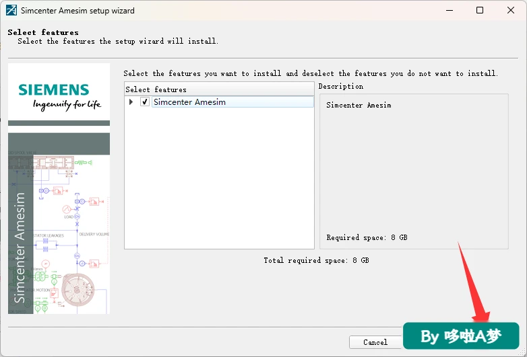Image resolution: width=527 pixels, height=357 pixels.
Task: Click the circular pump diagram in sidebar image
Action: (78, 290)
